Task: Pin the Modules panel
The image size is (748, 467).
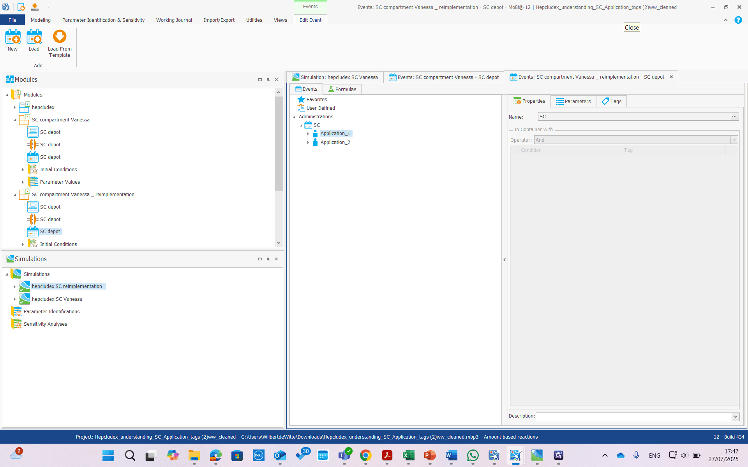Action: pyautogui.click(x=268, y=80)
